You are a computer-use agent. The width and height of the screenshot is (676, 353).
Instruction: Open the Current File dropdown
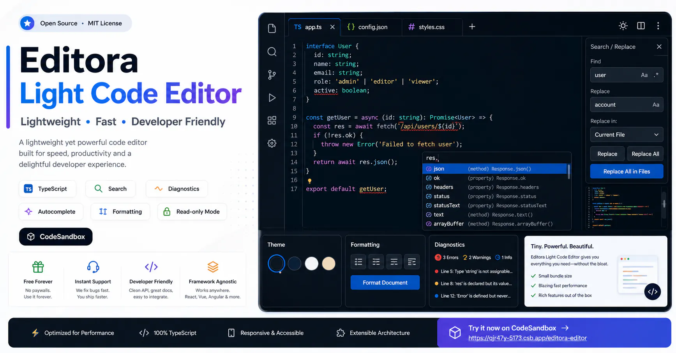[x=627, y=135]
